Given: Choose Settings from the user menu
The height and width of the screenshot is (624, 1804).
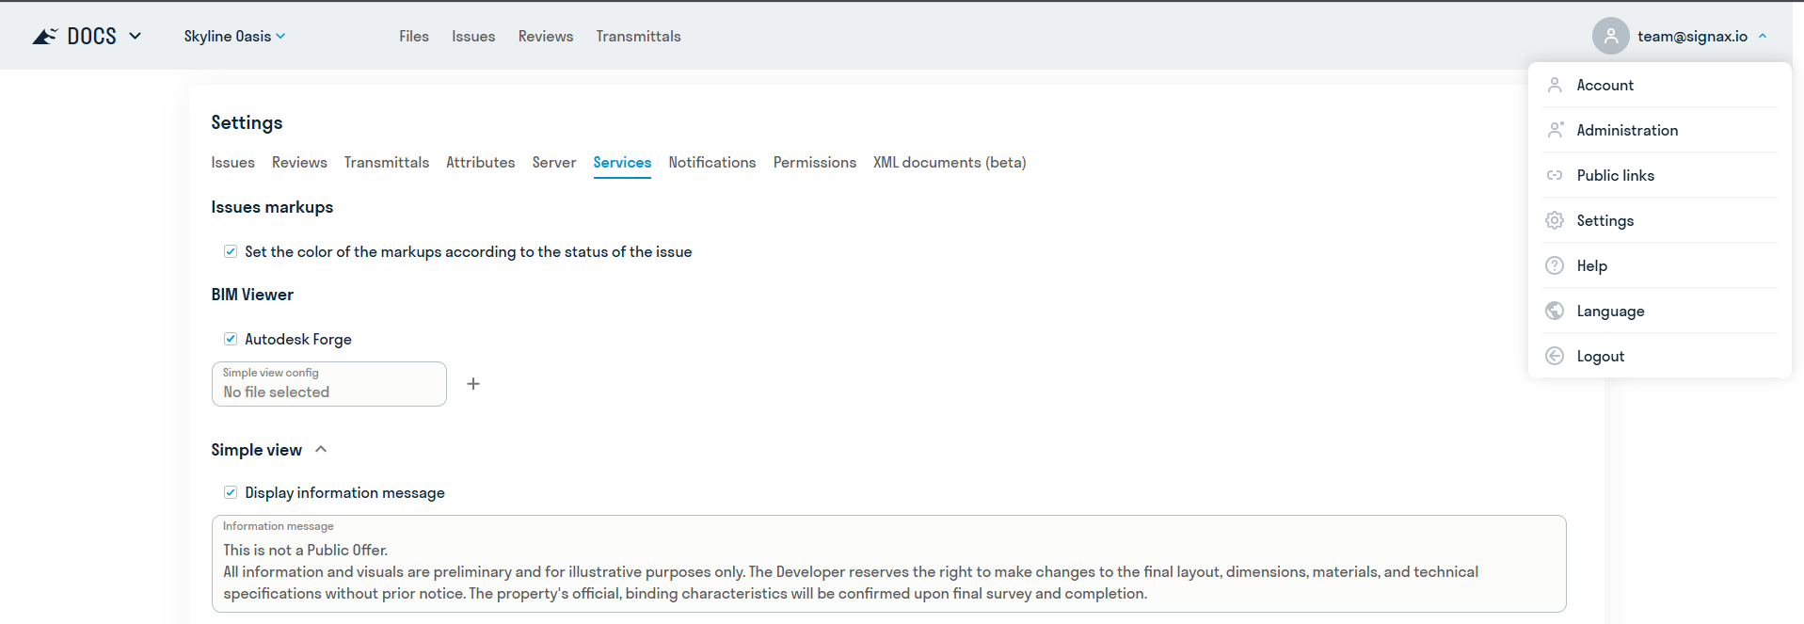Looking at the screenshot, I should coord(1660,220).
